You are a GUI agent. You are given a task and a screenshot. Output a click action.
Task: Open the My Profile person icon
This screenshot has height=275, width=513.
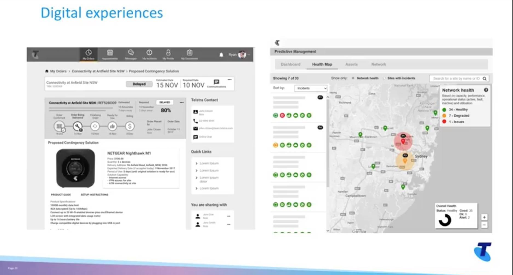pyautogui.click(x=168, y=53)
